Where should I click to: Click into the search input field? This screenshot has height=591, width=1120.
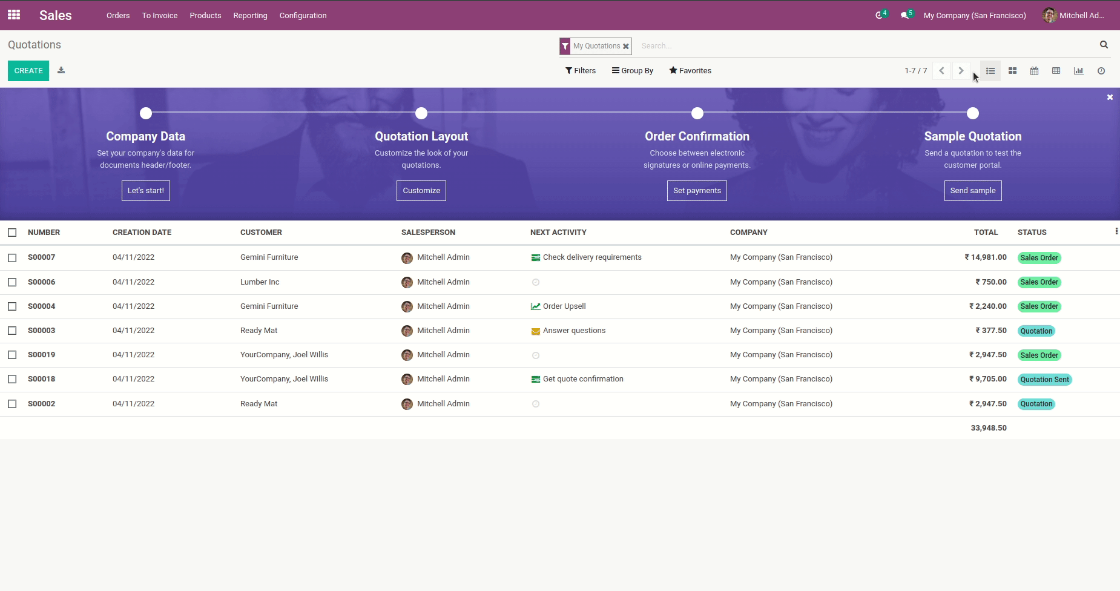pyautogui.click(x=866, y=46)
